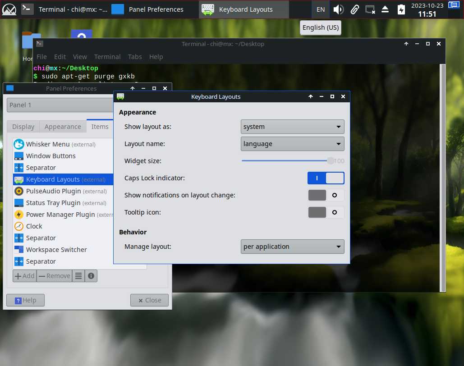Click the PulseAudio Plugin item icon

tap(18, 191)
